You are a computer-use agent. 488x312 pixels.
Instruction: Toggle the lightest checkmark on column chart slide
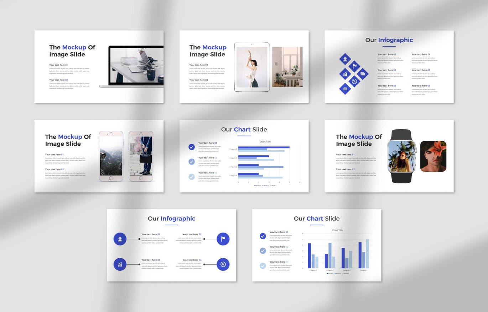263,265
